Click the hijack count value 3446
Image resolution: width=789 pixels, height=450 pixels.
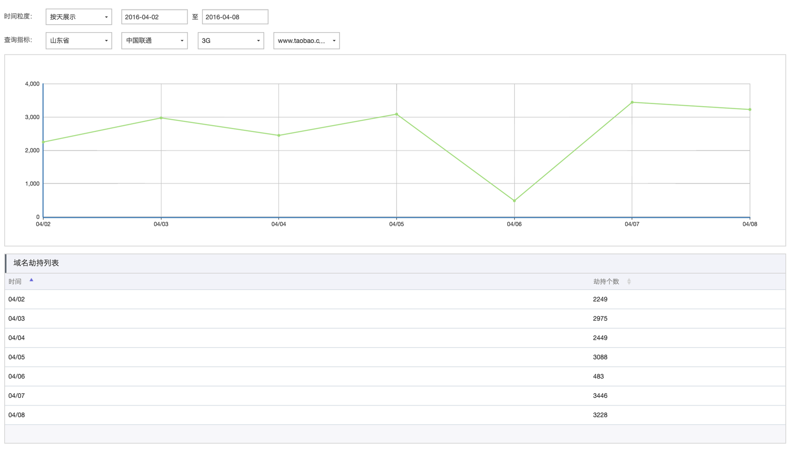[600, 396]
